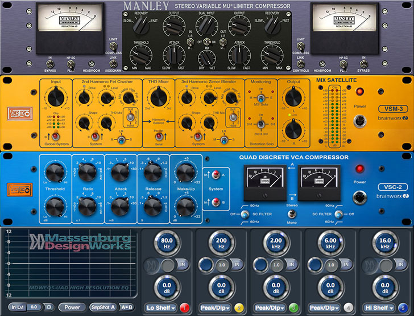Toggle the IN button for 2.00 kHz band
This screenshot has height=316, width=414.
[292, 264]
